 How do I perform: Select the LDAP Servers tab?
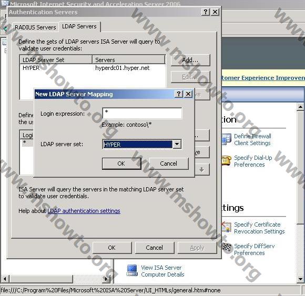point(79,26)
